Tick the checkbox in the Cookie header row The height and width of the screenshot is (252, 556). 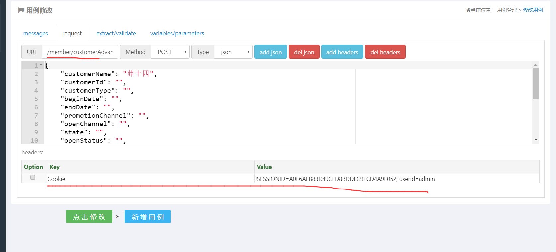(33, 177)
